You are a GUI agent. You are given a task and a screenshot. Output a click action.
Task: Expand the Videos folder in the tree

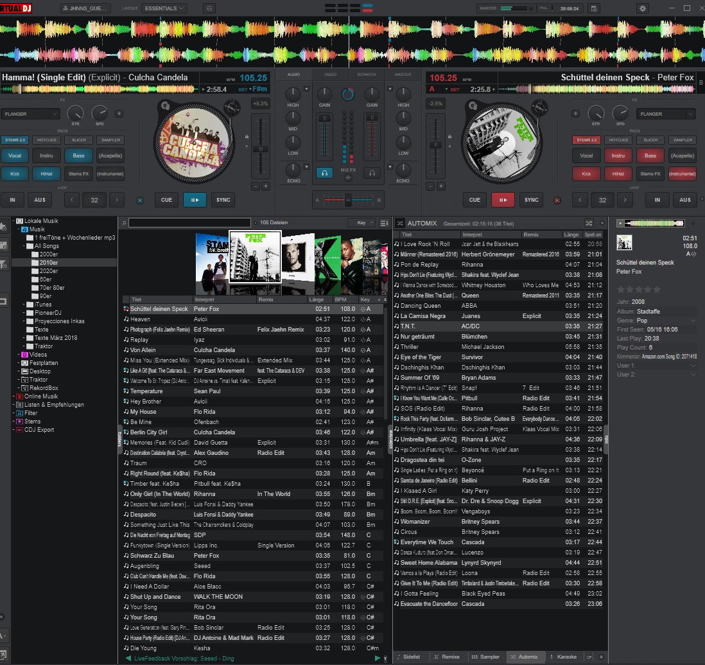[19, 355]
